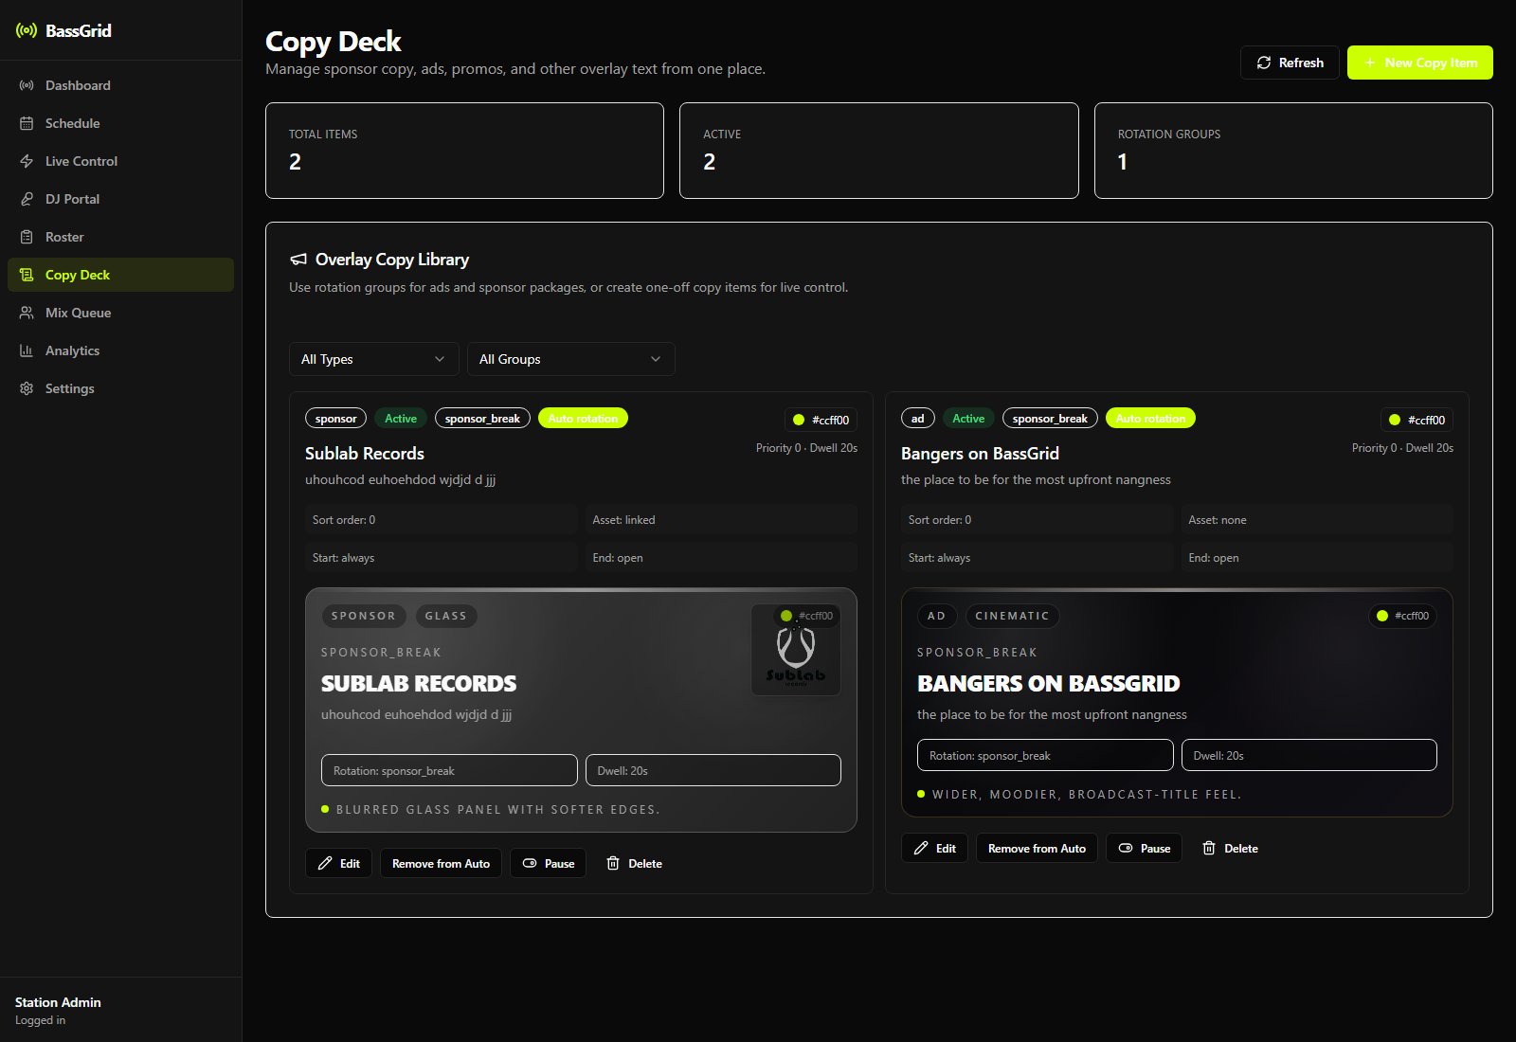Click the Active badge on Sublab Records

[x=401, y=418]
